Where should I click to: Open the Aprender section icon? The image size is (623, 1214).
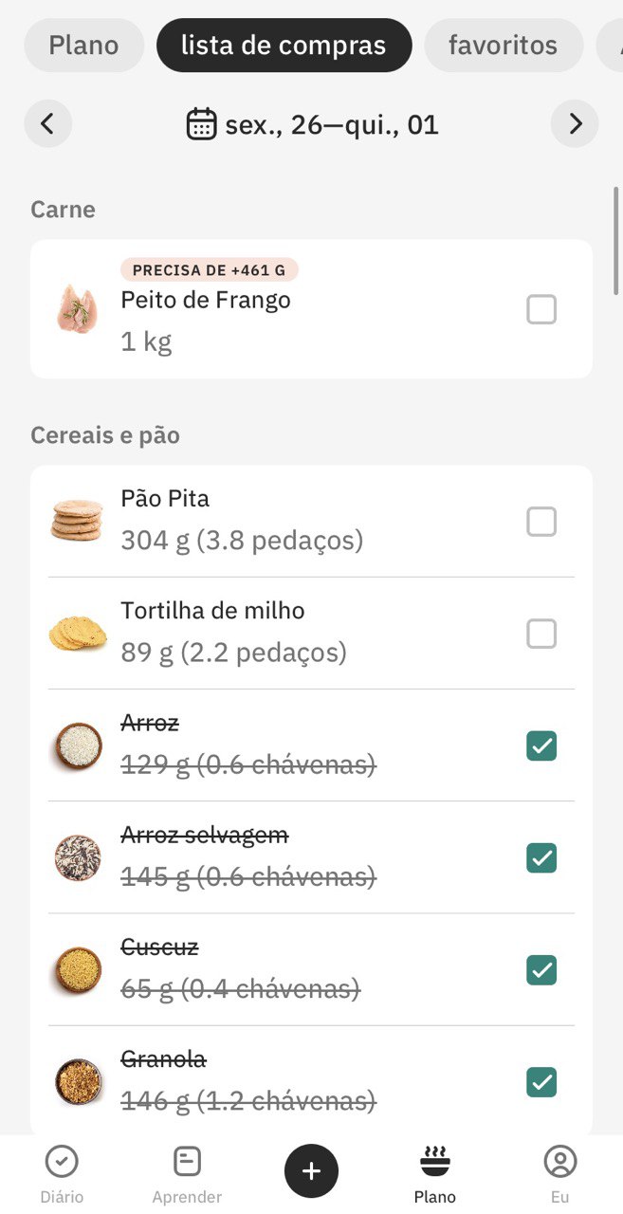(x=187, y=1161)
